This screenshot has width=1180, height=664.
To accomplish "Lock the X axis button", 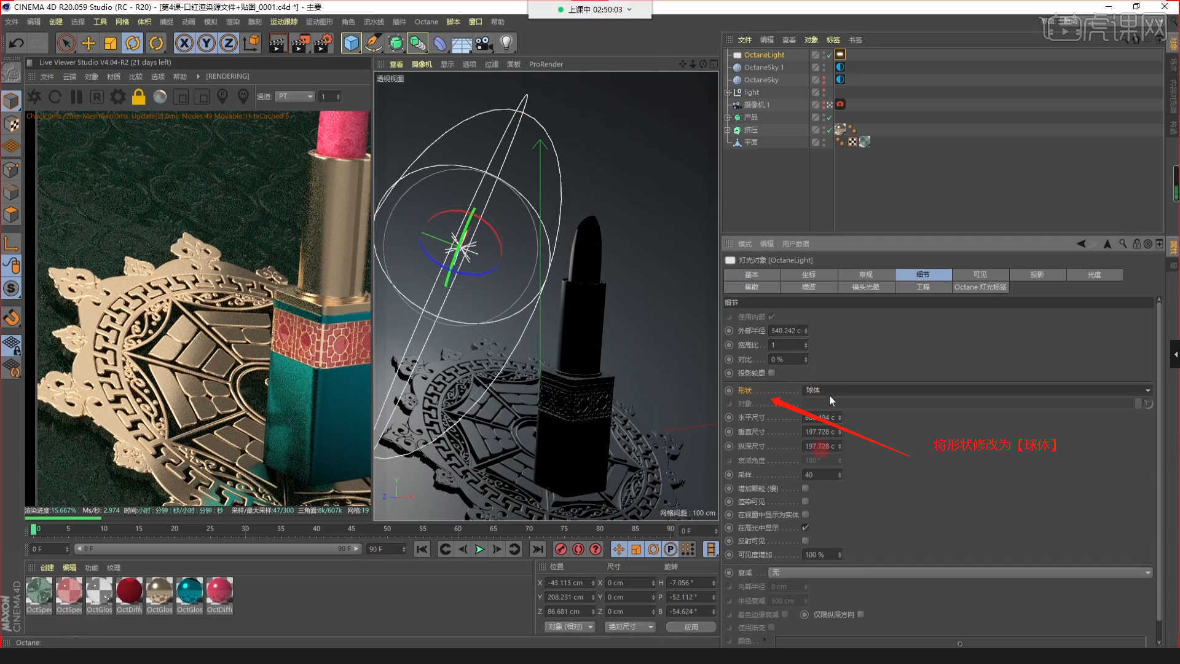I will tap(184, 43).
